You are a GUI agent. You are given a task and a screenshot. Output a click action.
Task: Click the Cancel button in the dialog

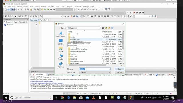point(120,72)
